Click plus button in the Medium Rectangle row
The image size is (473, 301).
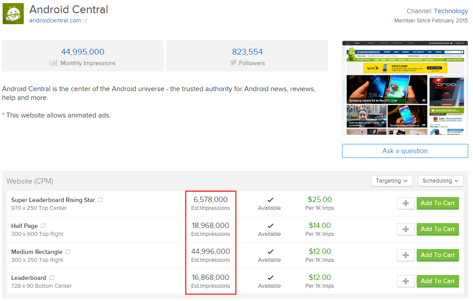[x=406, y=255]
